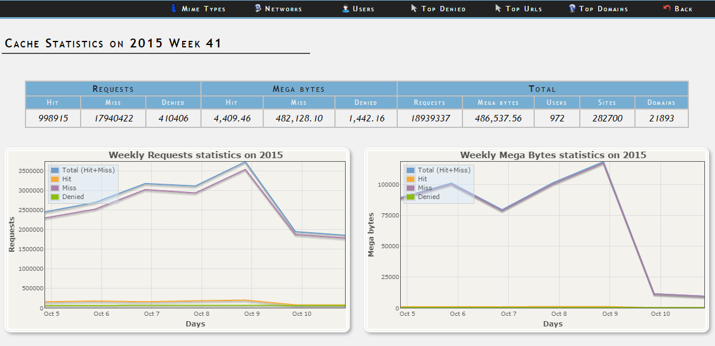Select sites count 282700

[x=607, y=118]
